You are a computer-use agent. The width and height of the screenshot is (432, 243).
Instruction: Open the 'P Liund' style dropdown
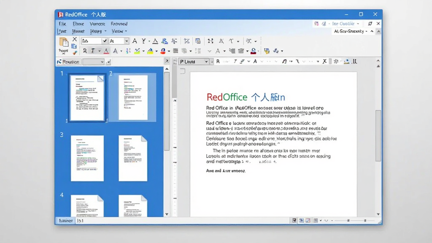tap(194, 62)
